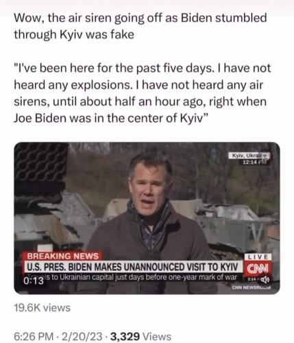Click the Ukrainian capital subheadline ticker
The image size is (294, 343).
coord(132,277)
